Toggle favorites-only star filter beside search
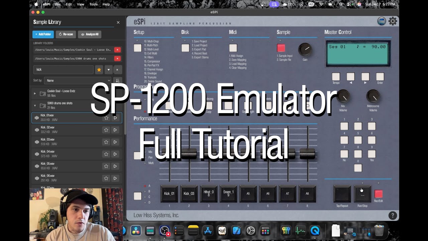Viewport: 428px width, 241px height. [x=99, y=70]
